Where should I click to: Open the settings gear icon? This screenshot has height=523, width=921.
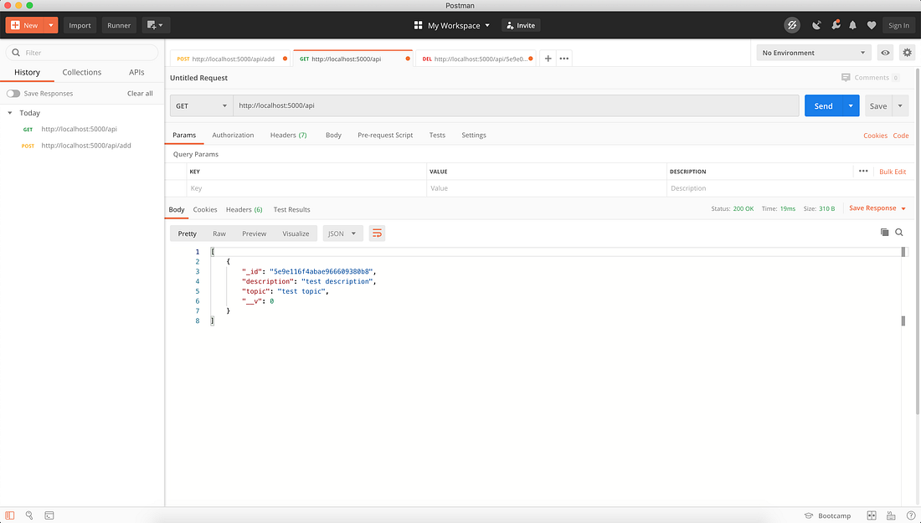[x=907, y=53]
